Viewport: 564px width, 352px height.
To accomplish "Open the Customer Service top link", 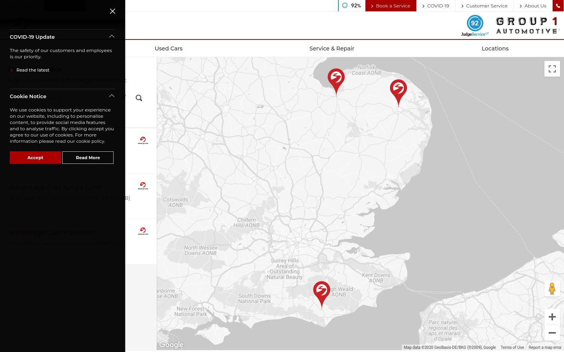I will tap(484, 6).
